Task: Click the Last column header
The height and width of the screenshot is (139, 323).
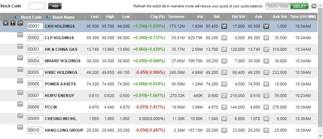Action: pos(95,17)
